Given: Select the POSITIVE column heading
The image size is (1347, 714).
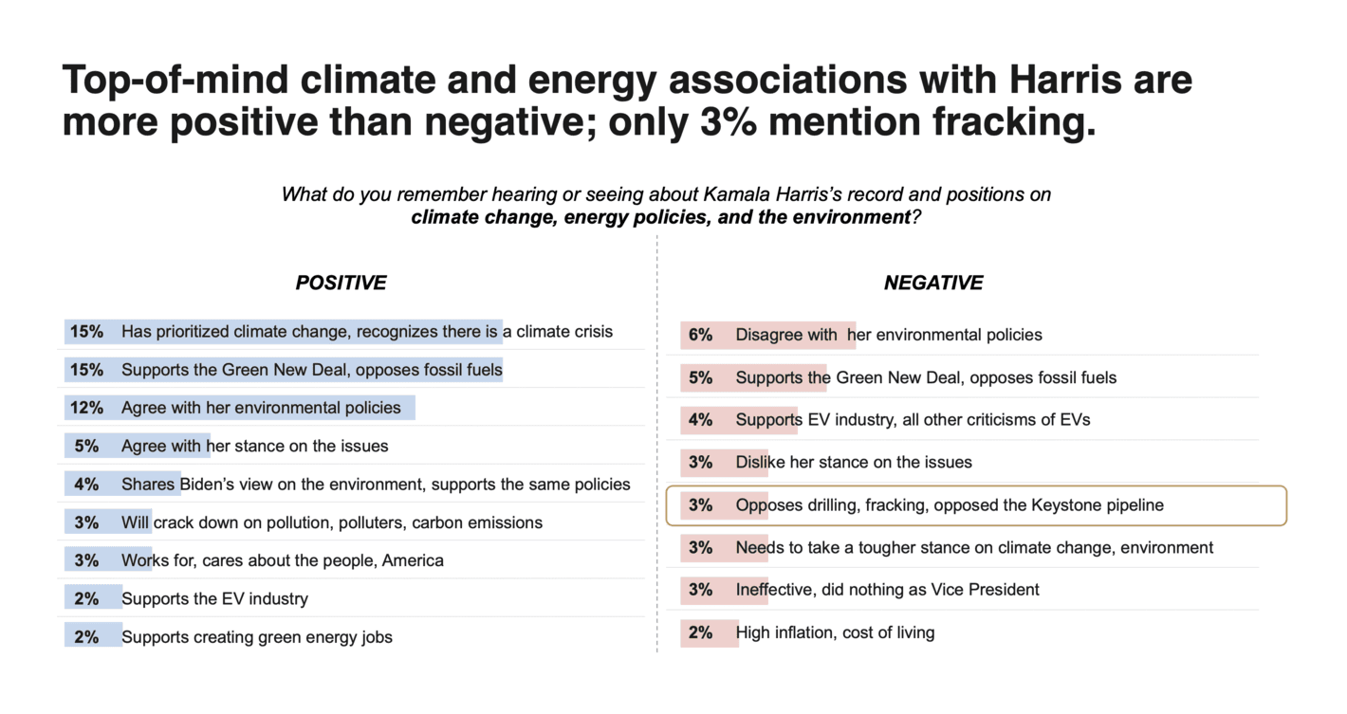Looking at the screenshot, I should click(x=341, y=283).
